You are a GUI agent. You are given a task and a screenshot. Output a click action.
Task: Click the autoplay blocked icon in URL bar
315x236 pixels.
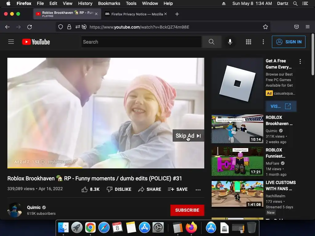coord(84,27)
